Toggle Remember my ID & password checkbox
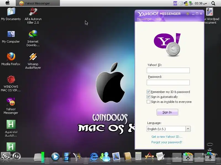Image resolution: width=221 pixels, height=165 pixels. pyautogui.click(x=148, y=92)
